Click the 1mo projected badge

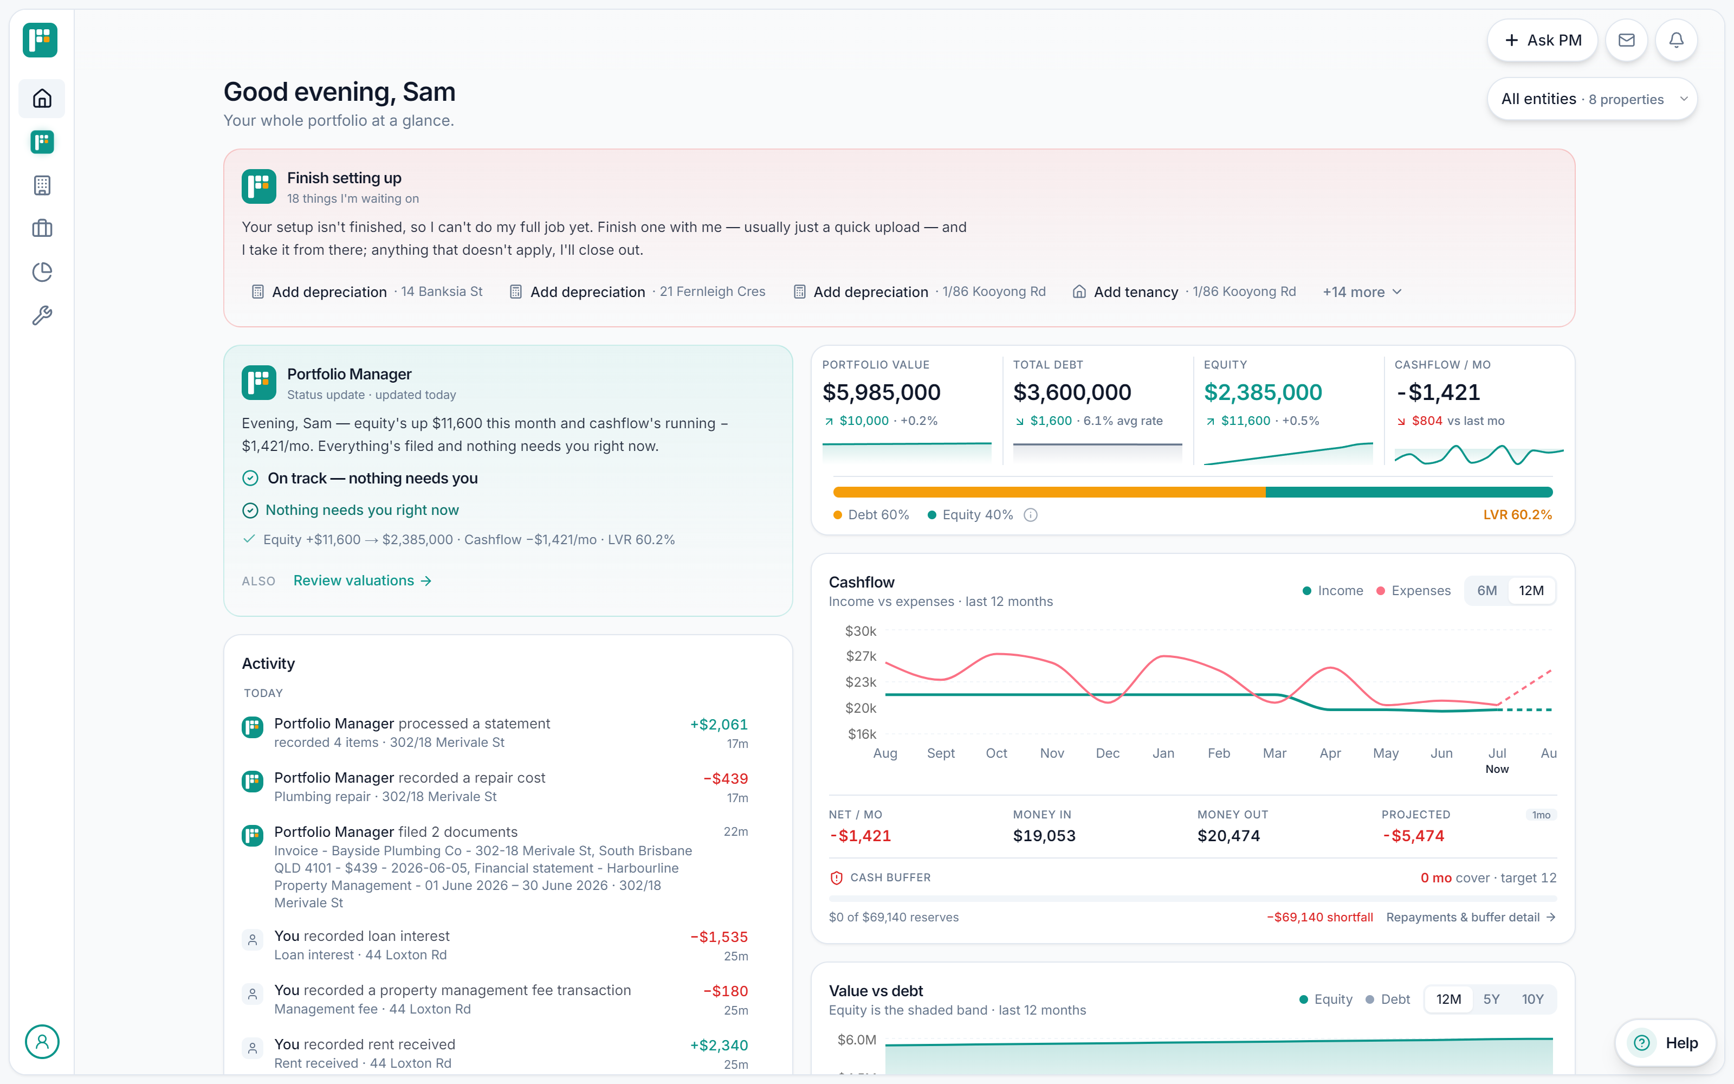(x=1541, y=815)
